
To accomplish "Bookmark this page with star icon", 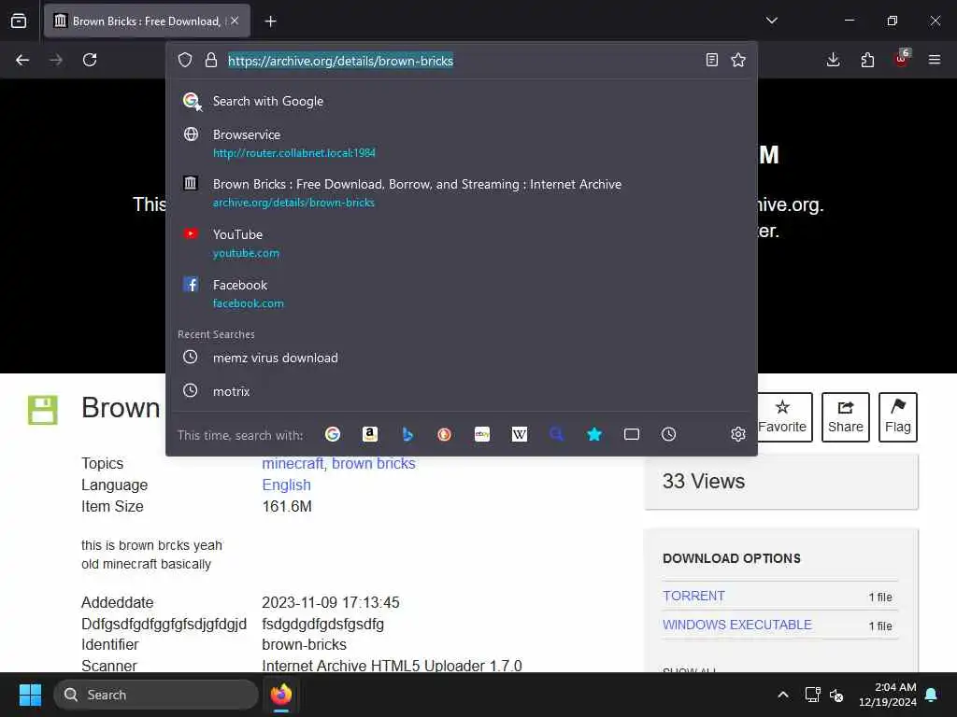I will (x=738, y=60).
